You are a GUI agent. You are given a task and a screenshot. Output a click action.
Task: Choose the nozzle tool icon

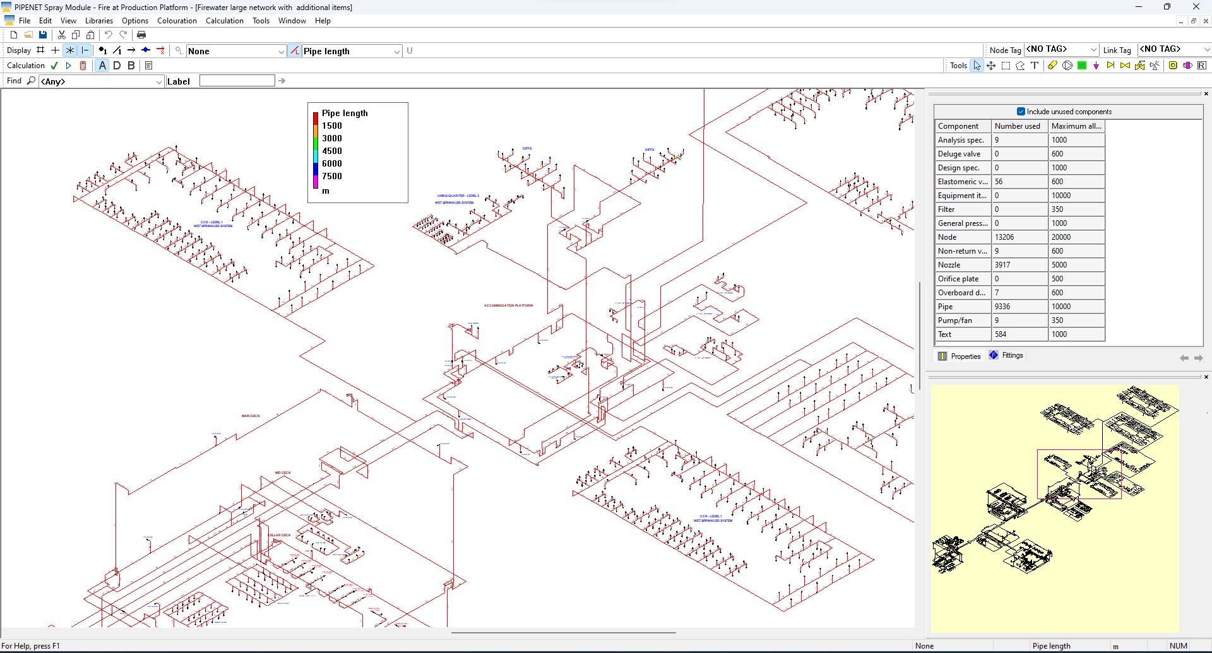coord(1096,66)
